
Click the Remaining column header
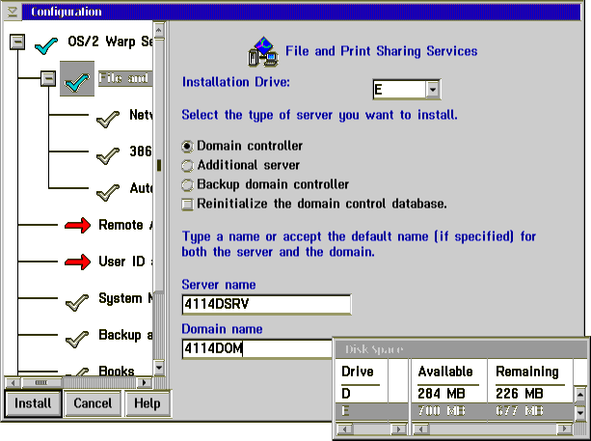(x=527, y=372)
